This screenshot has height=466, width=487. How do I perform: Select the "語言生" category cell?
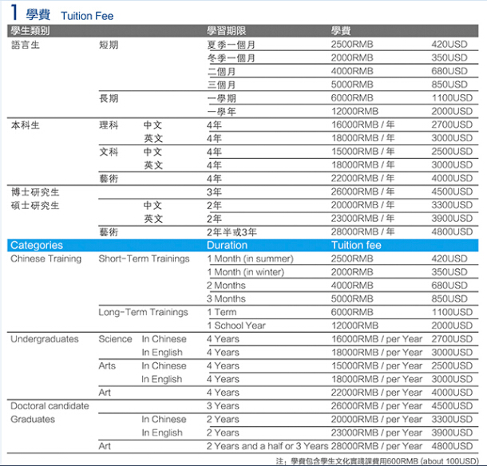(26, 45)
